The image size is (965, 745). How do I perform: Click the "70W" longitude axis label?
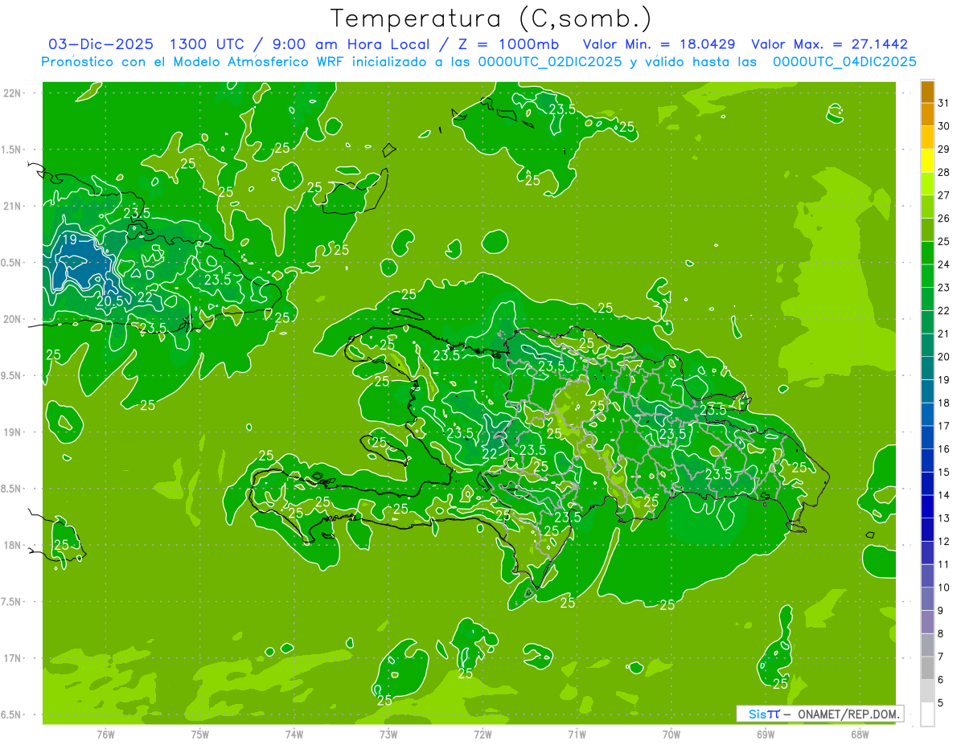(x=671, y=734)
